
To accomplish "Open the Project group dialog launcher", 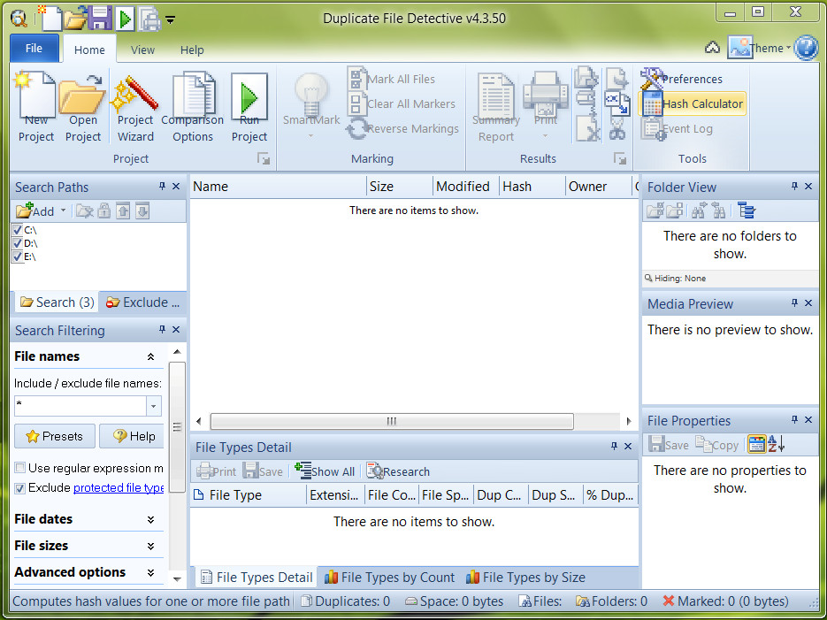I will (x=264, y=158).
